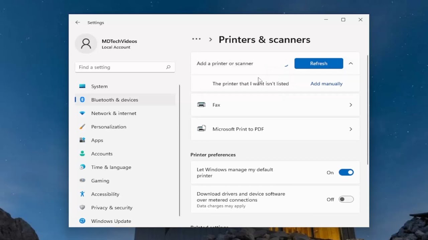Open Personalization settings
The width and height of the screenshot is (428, 240).
[x=125, y=127]
